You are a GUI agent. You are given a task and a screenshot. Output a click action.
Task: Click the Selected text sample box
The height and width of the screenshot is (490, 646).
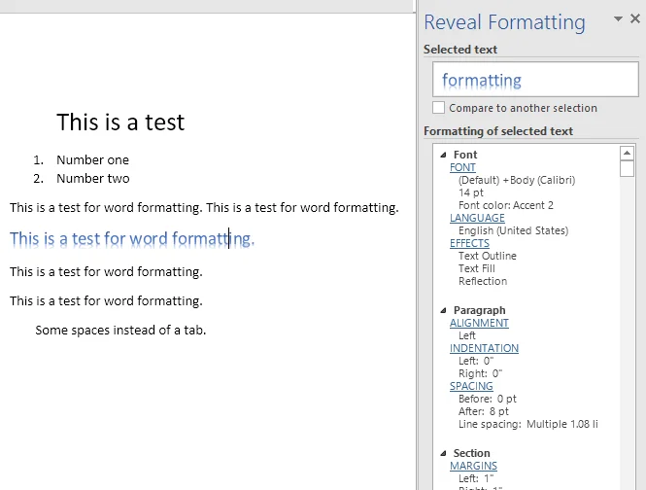[534, 81]
